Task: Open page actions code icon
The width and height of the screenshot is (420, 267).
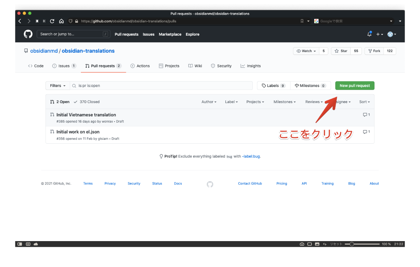Action: click(325, 244)
